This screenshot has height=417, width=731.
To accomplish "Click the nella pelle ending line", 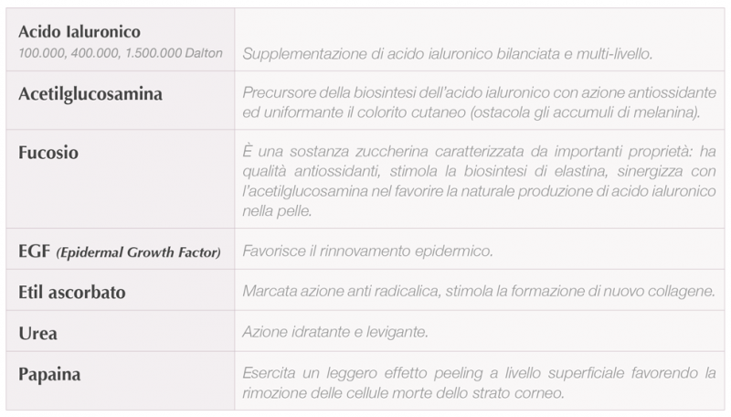I will click(x=277, y=211).
